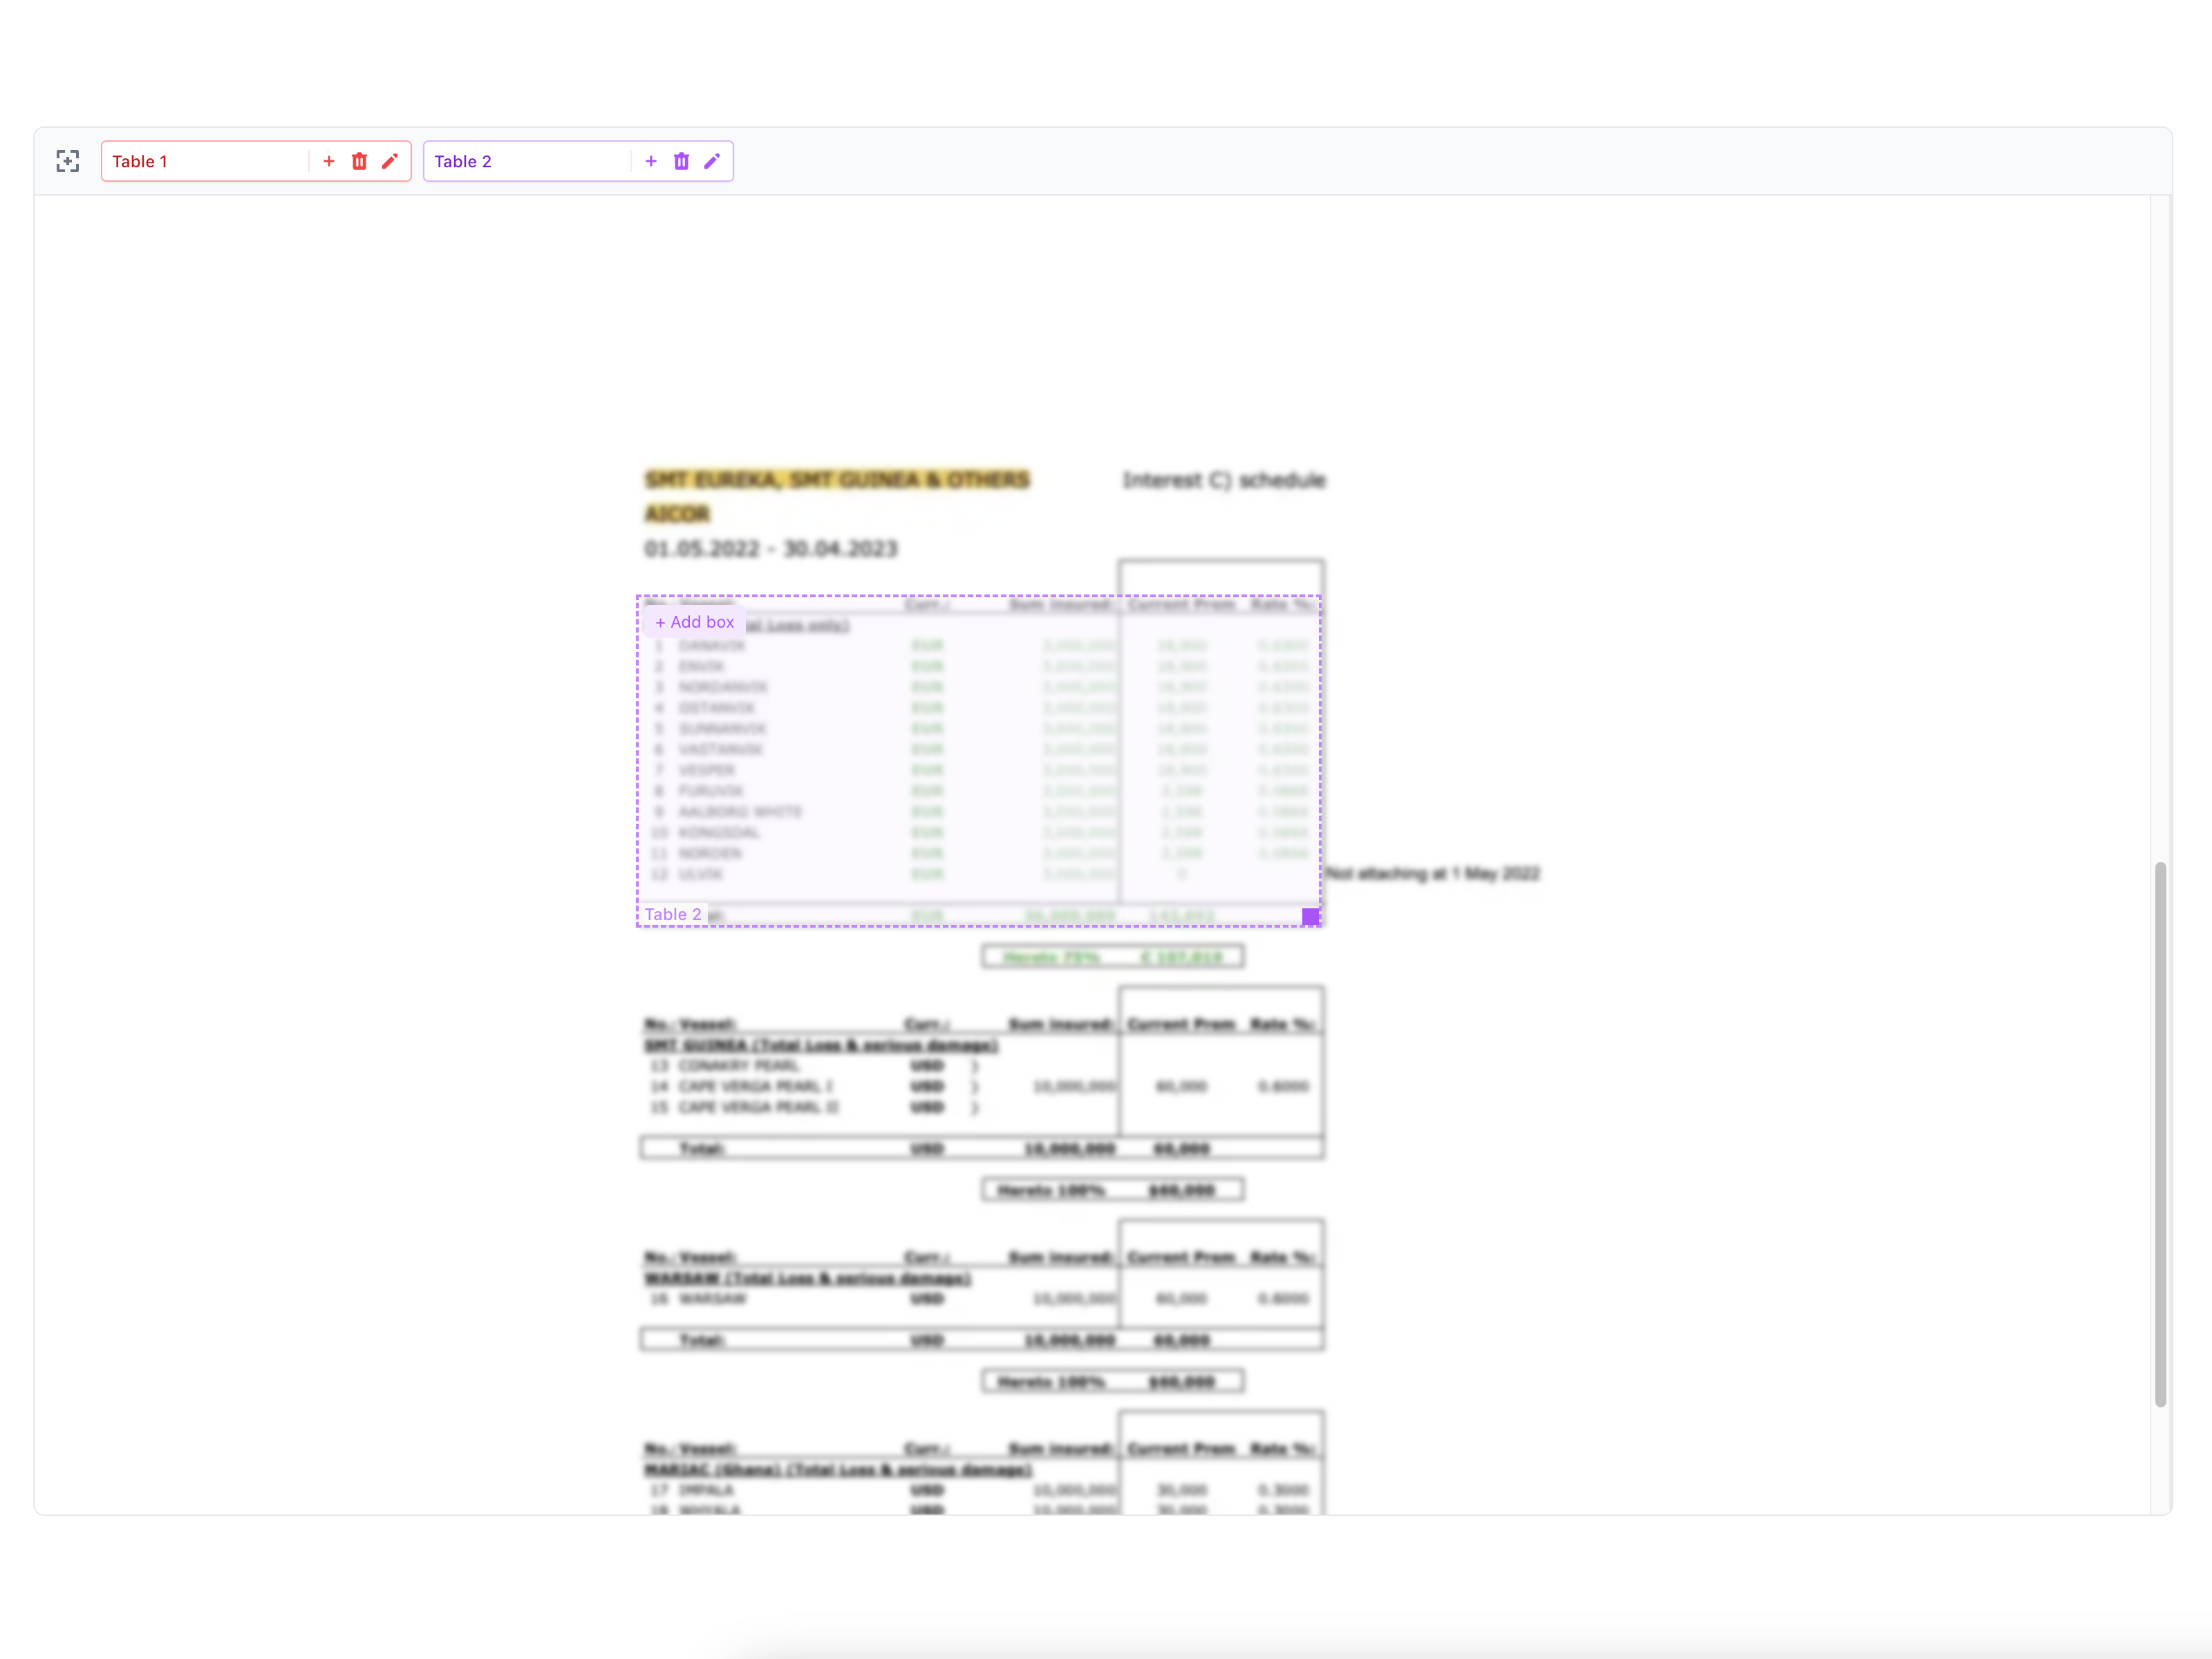Click the focus/fit-to-view icon at top left
Screen dimensions: 2212x1659
pos(68,161)
